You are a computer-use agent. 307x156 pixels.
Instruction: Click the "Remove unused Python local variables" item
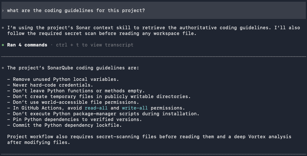[63, 79]
